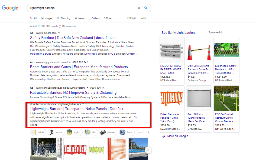Screen dimensions: 256x160
Task: Open the Lightweight Barriers Duraflex result
Action: coord(77,109)
